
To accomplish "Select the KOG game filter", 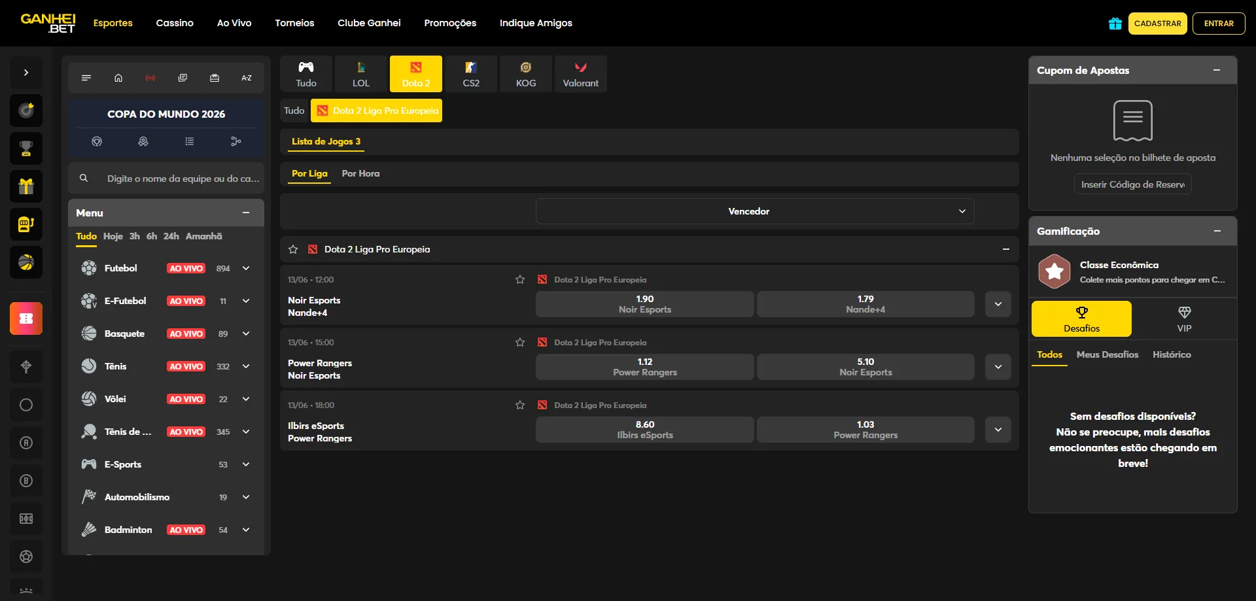I will (526, 74).
